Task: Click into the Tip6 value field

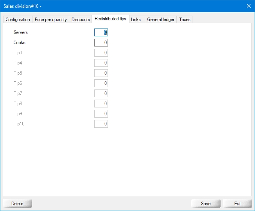Action: pos(101,83)
